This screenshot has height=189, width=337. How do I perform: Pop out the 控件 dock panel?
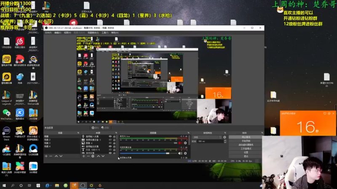(x=262, y=133)
